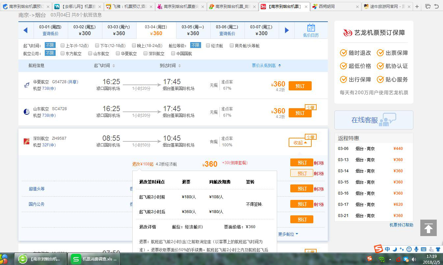443x265 pixels.
Task: Collapse the fare details via 收起
Action: [300, 142]
